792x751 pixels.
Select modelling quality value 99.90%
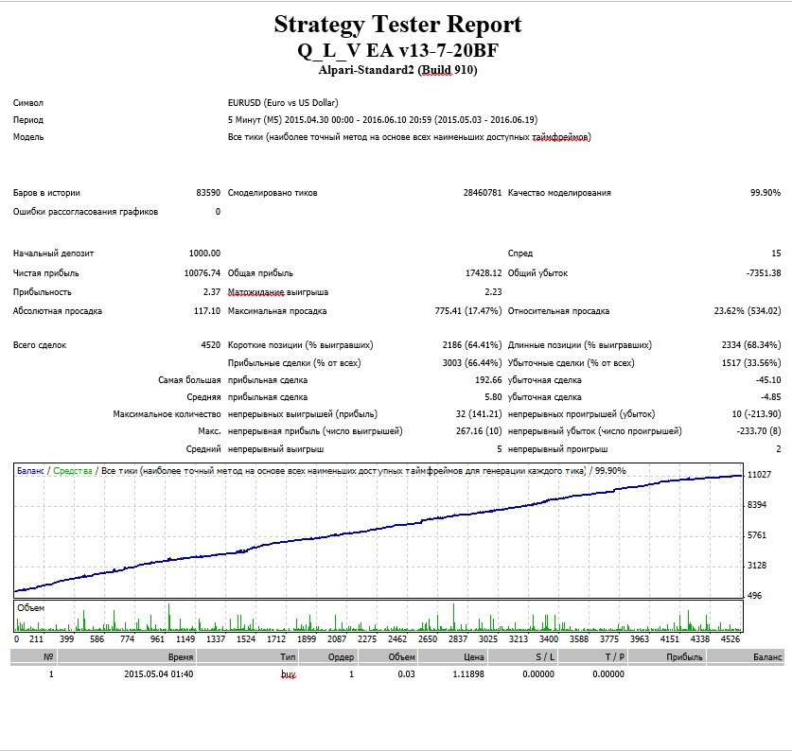click(x=766, y=192)
